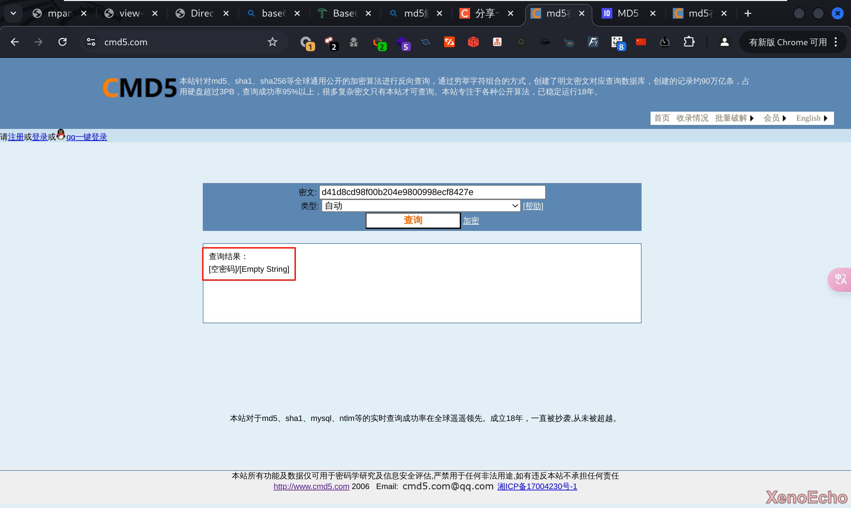Switch to the MD5 tab

pos(627,13)
